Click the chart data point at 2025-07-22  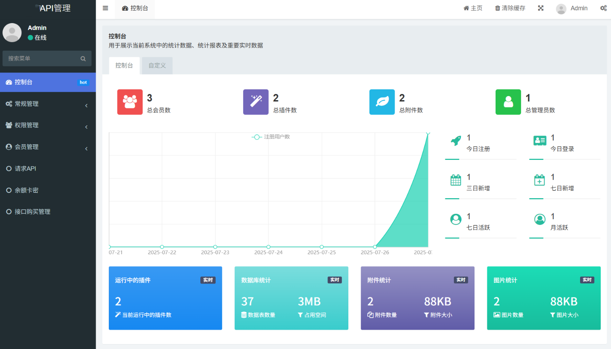pos(162,247)
